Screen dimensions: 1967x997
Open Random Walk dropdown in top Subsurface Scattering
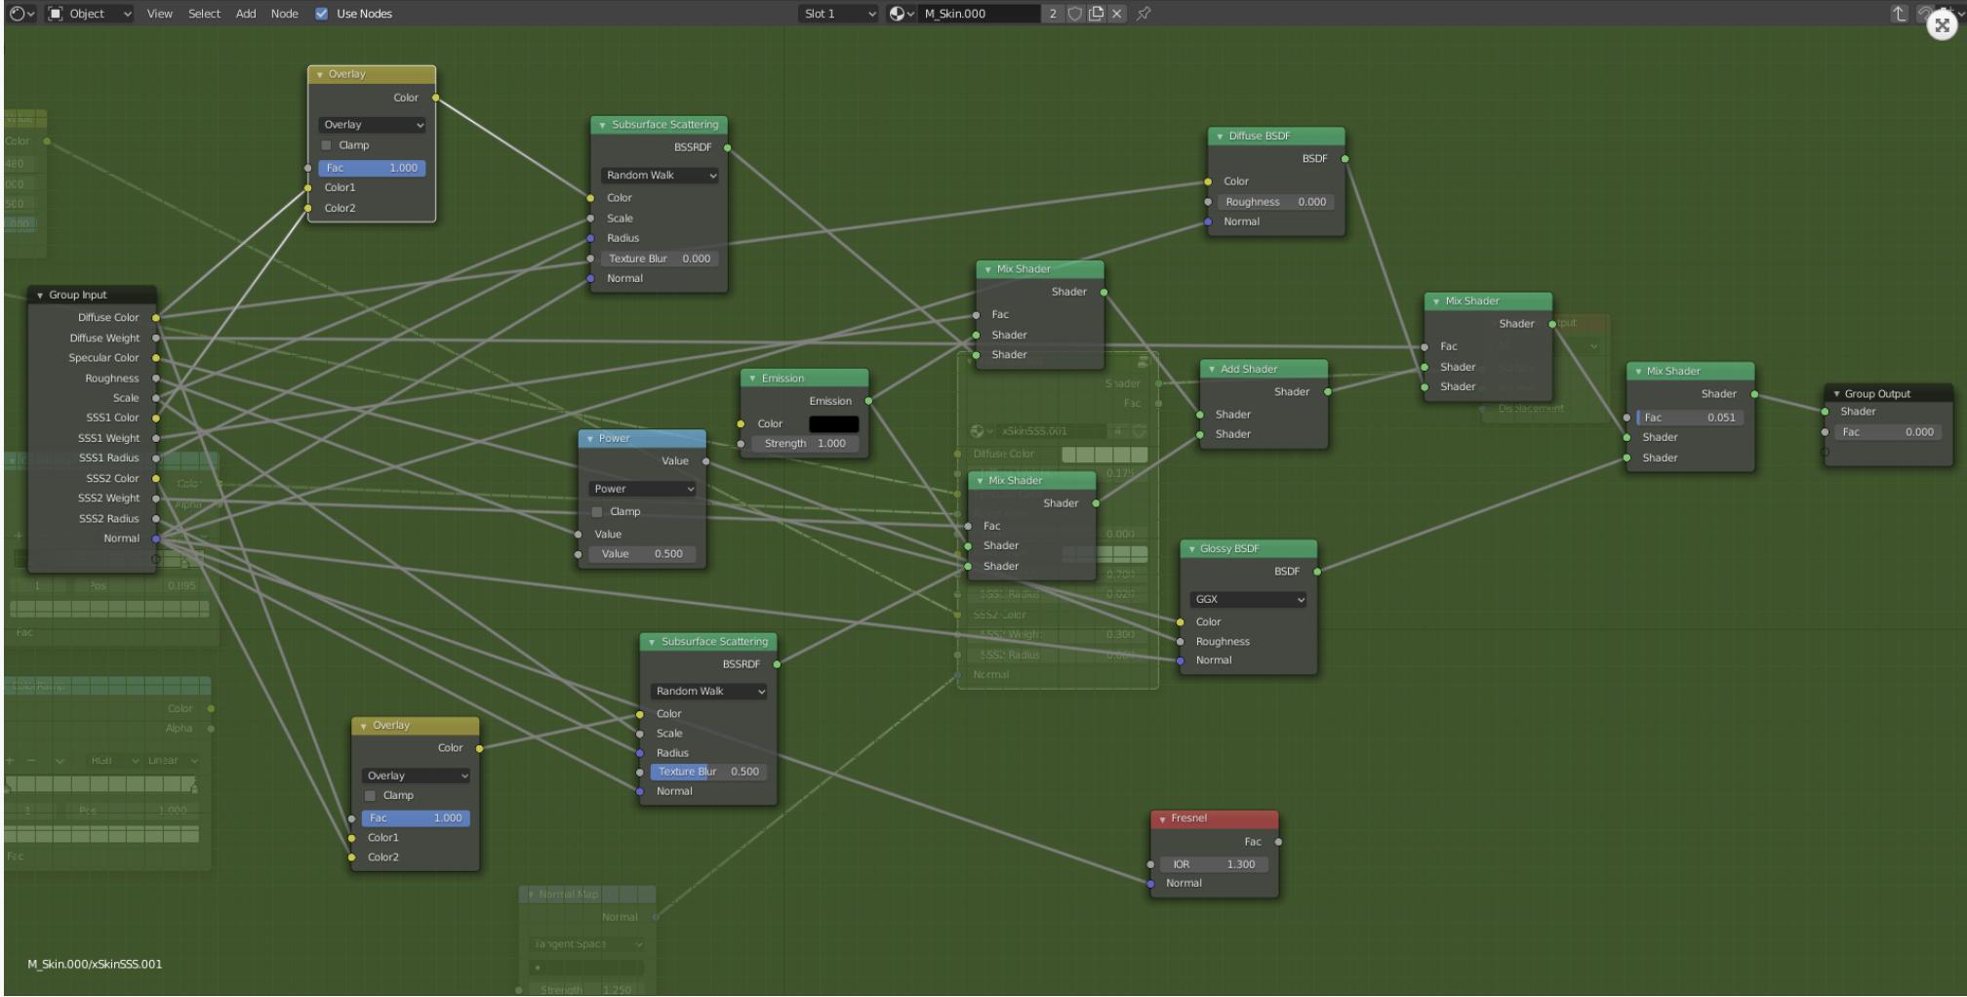point(660,176)
